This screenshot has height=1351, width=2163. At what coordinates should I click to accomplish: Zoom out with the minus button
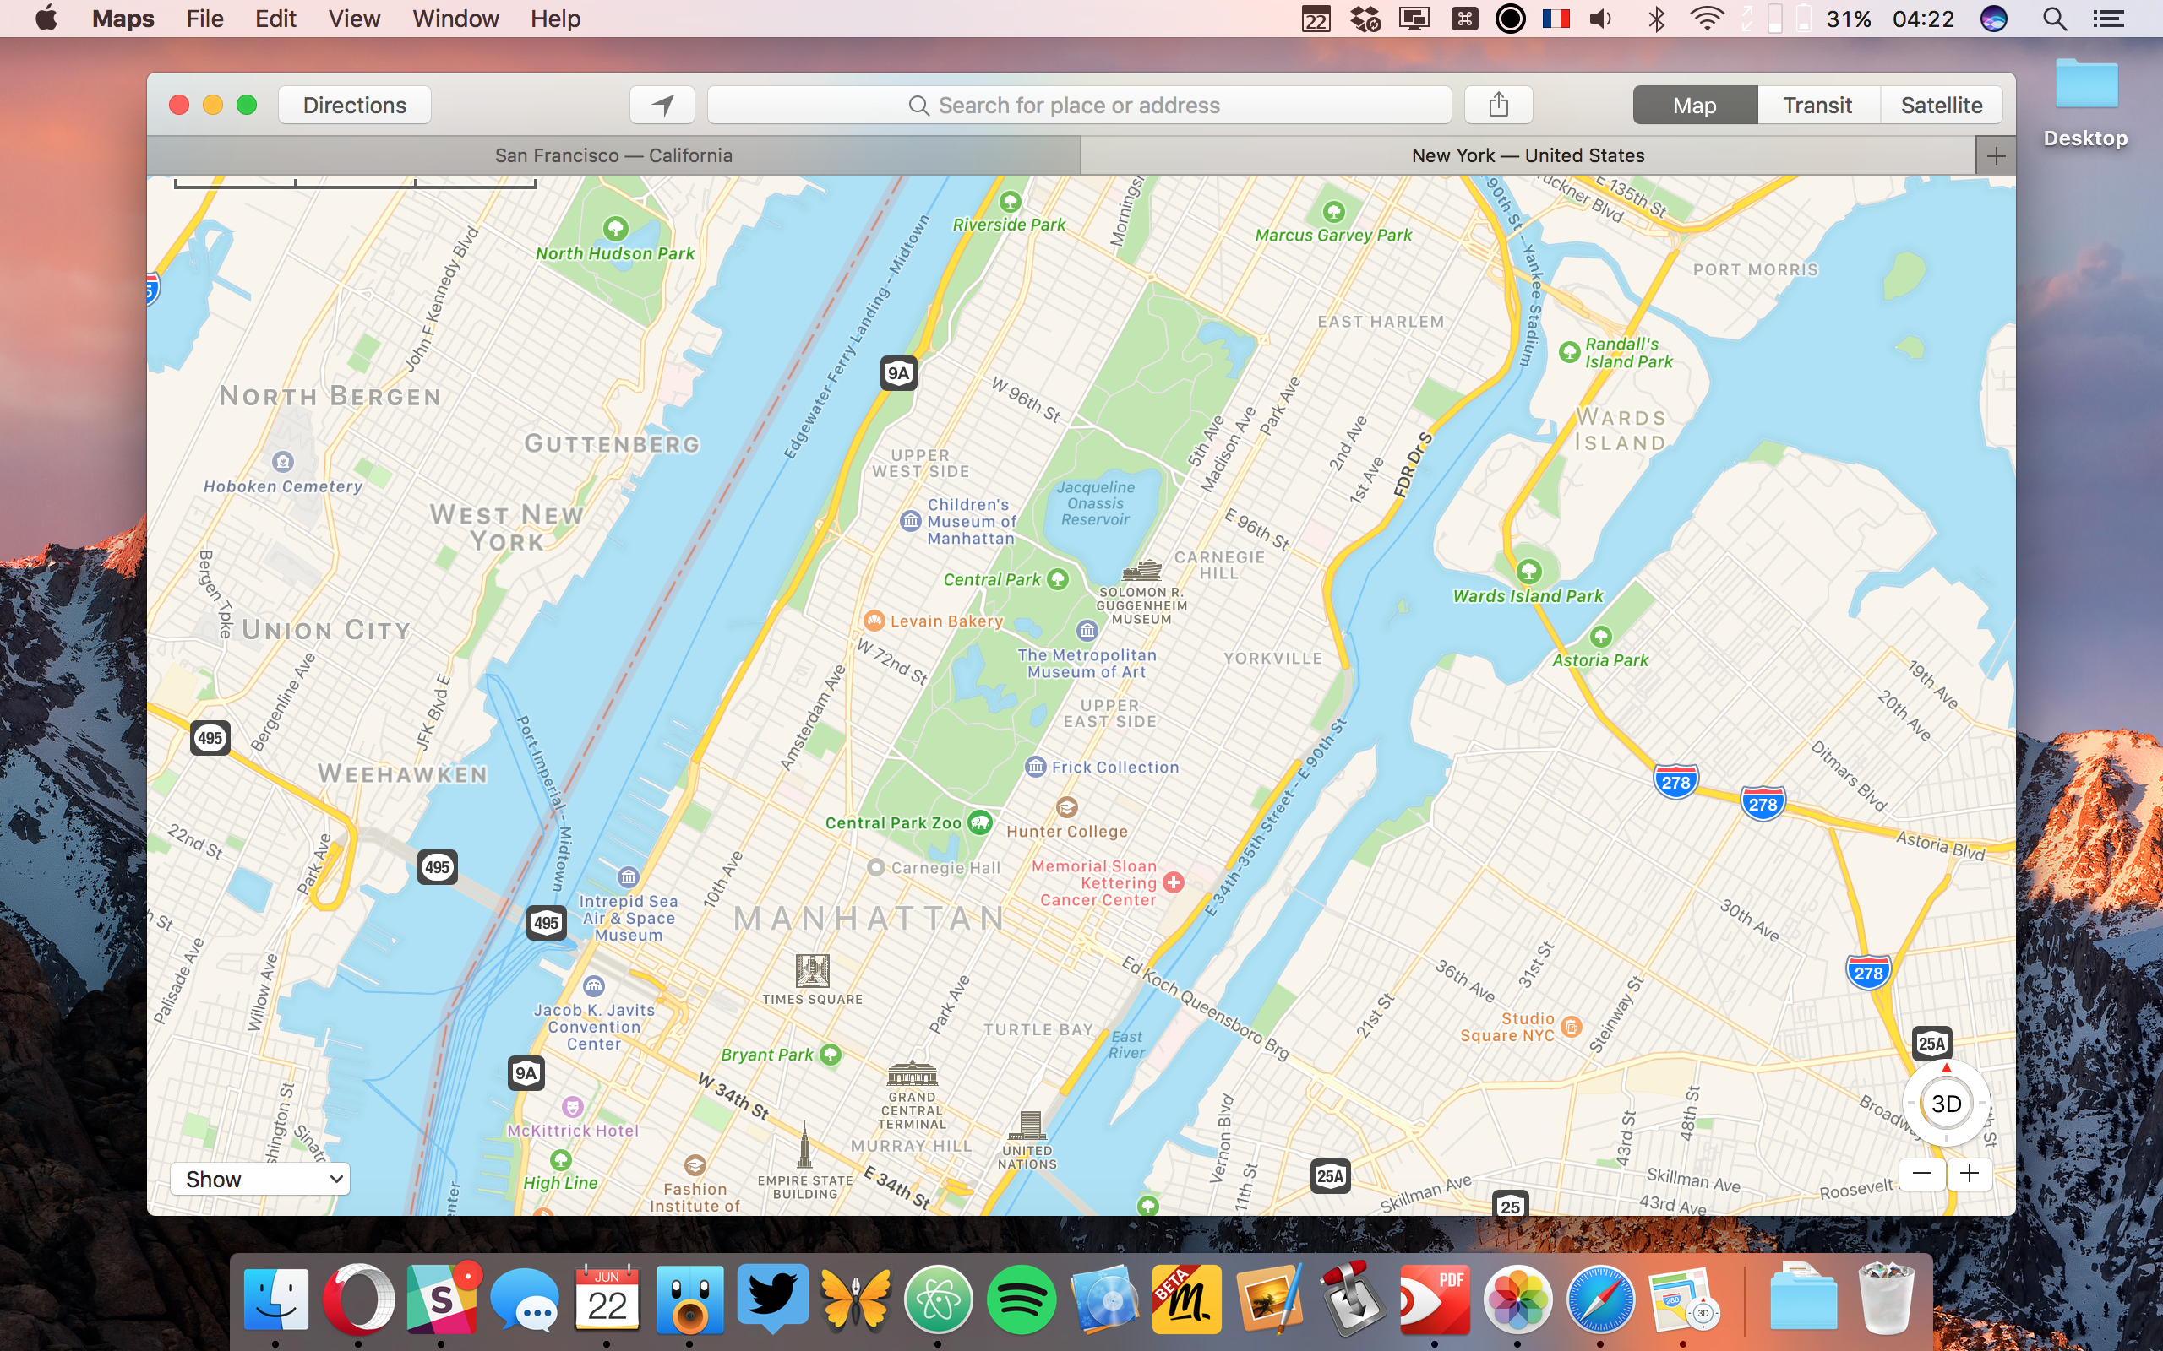1922,1173
